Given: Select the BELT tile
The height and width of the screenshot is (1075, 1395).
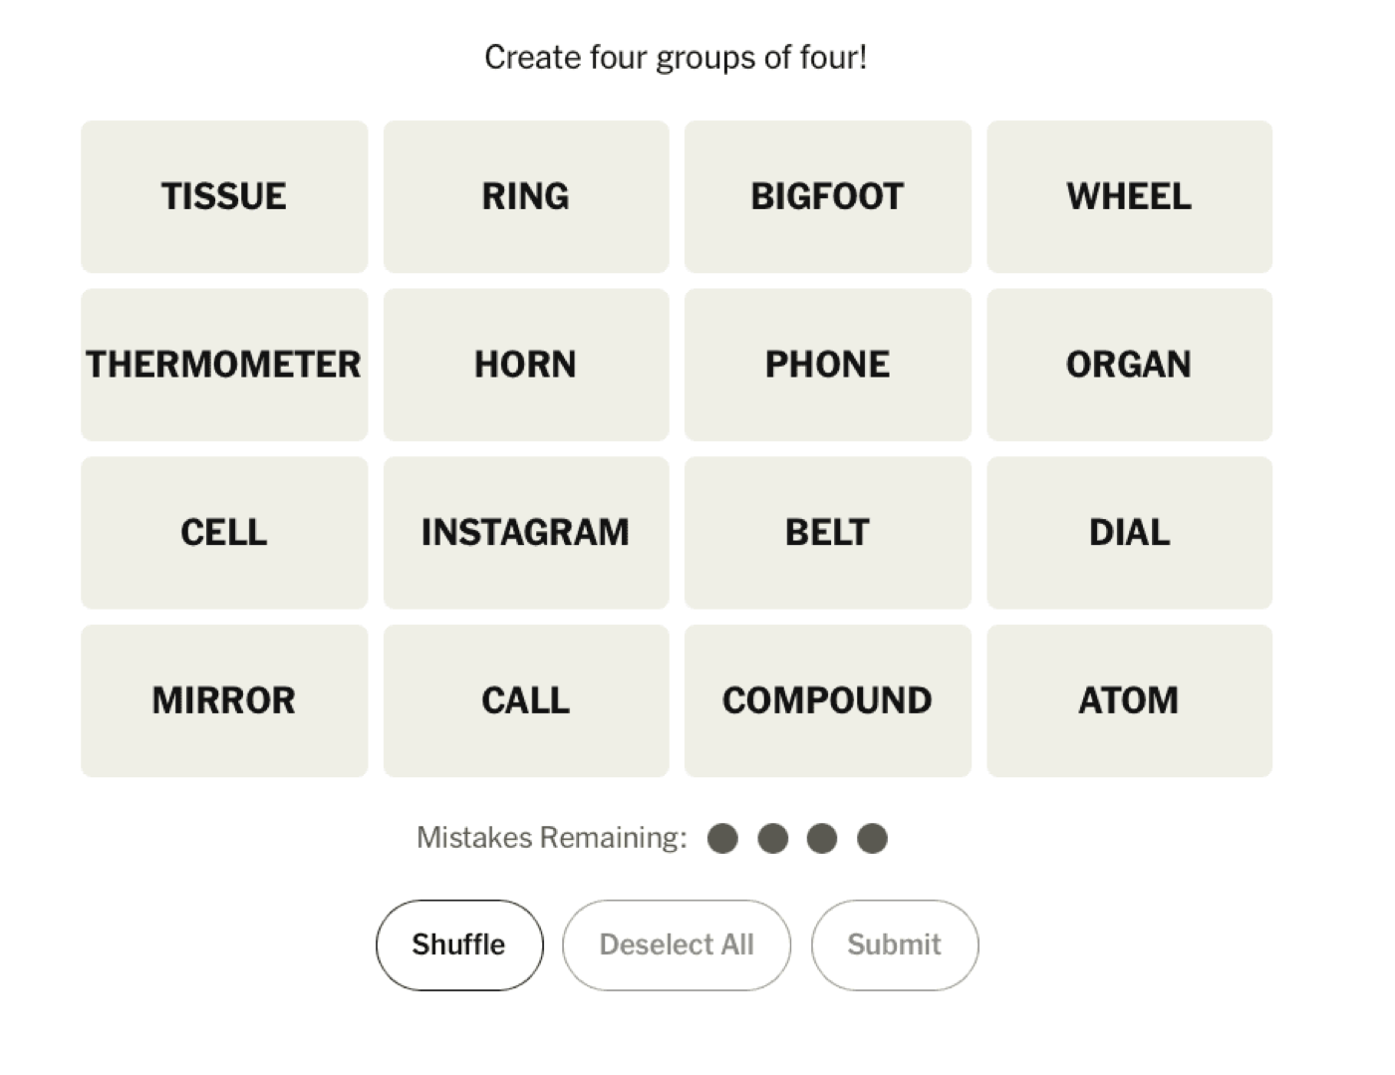Looking at the screenshot, I should point(827,532).
